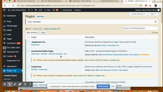This screenshot has height=92, width=163.
Task: Open Installed Plugins submenu item
Action: (10, 76)
